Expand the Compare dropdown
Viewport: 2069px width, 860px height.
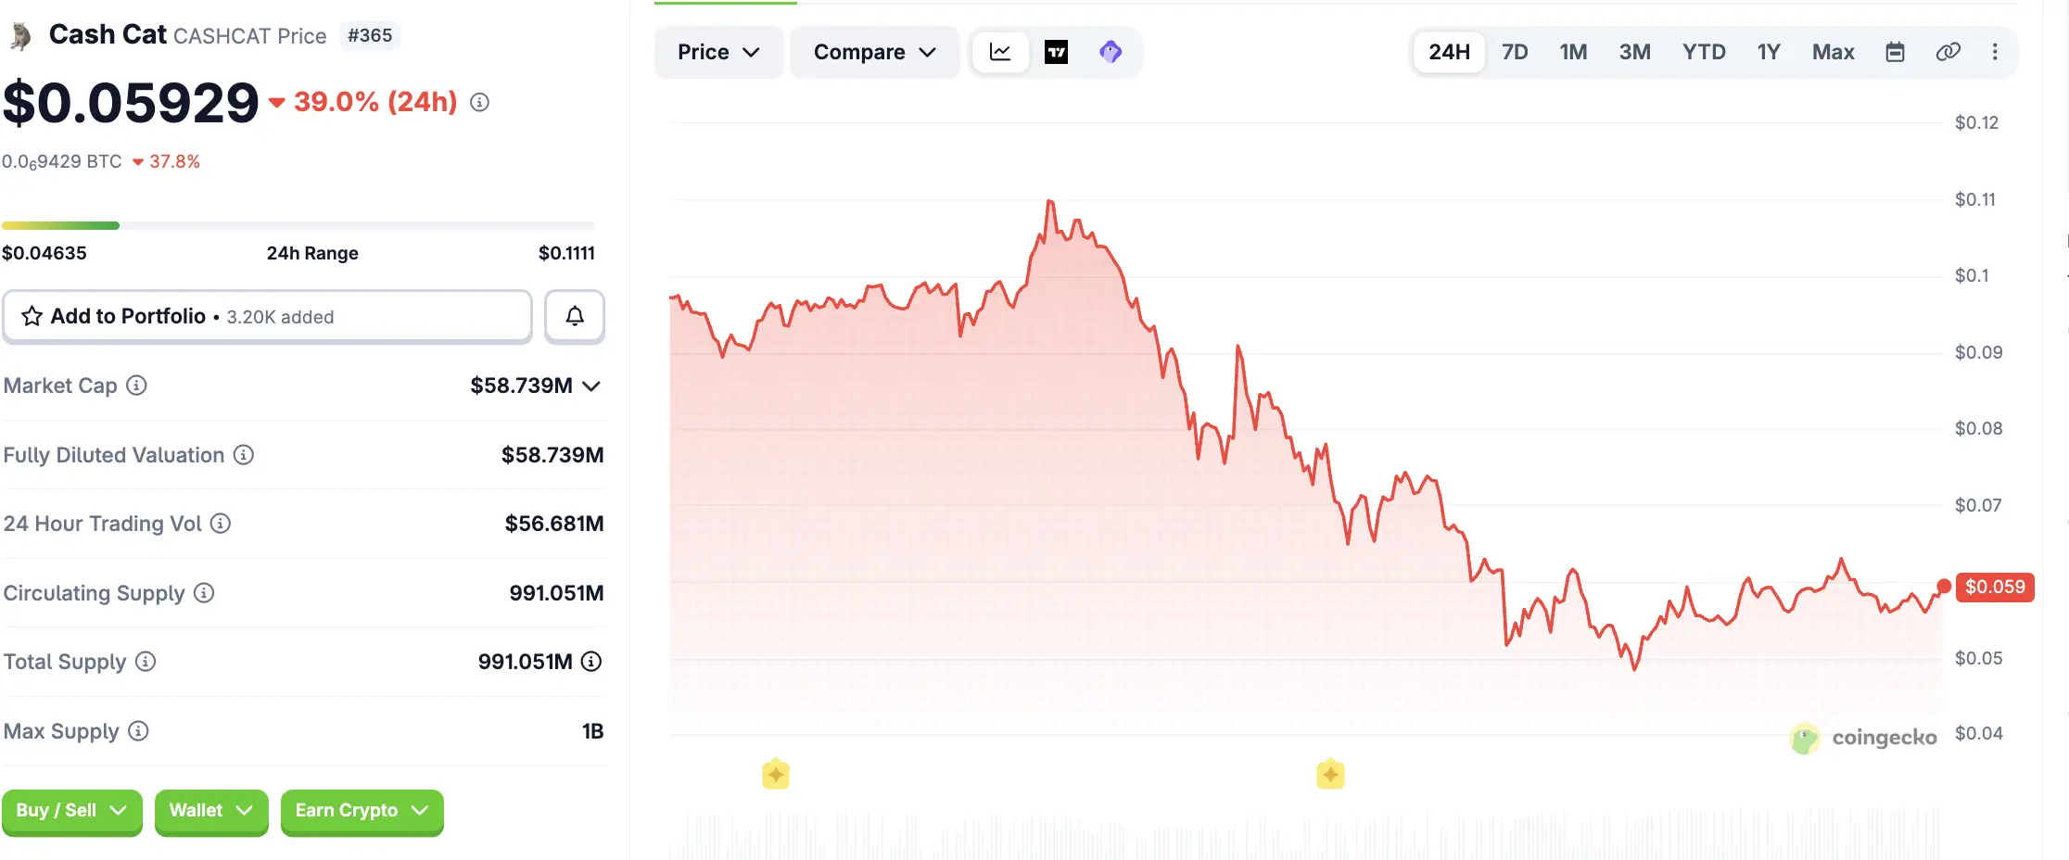(x=874, y=52)
